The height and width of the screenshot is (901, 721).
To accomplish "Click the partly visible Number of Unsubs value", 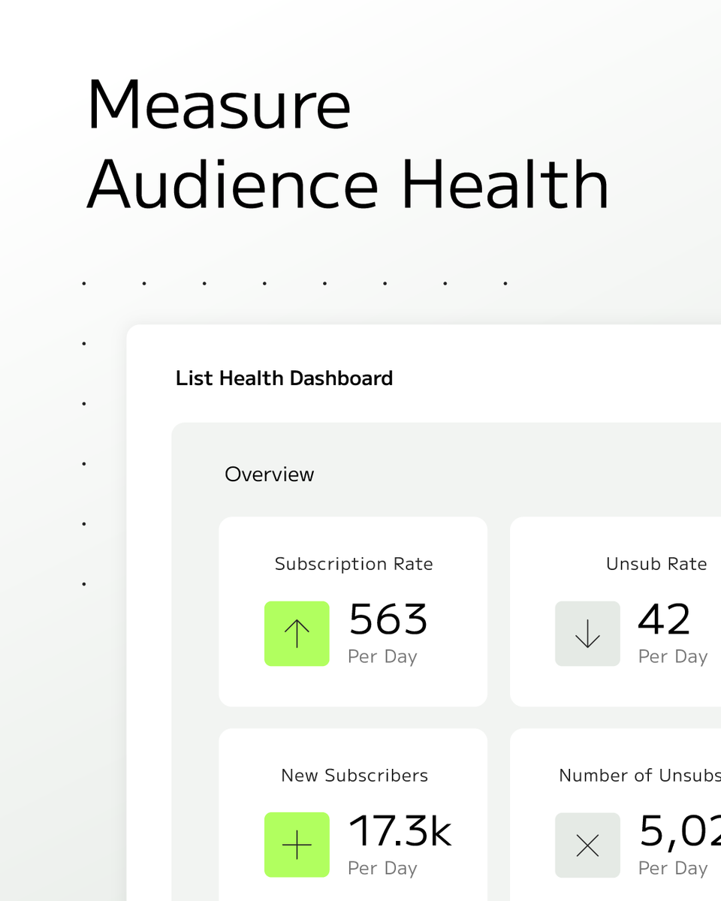I will pyautogui.click(x=680, y=833).
